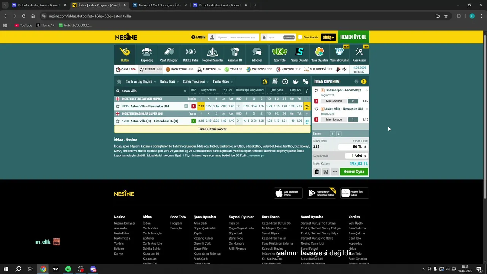The height and width of the screenshot is (274, 487).
Task: Open coupon more options three-dots
Action: (335, 172)
